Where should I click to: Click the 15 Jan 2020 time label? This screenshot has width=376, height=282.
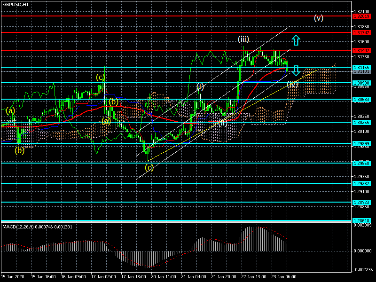tap(13, 276)
